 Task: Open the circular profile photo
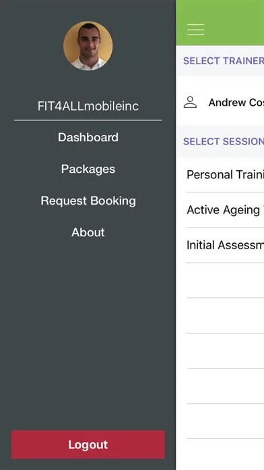pos(88,45)
